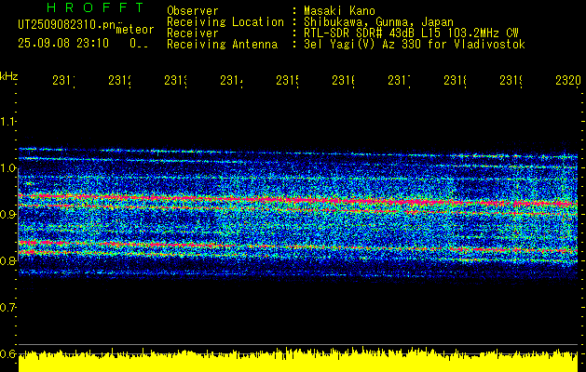Click the 'meteor' label
The image size is (586, 372).
[x=135, y=30]
